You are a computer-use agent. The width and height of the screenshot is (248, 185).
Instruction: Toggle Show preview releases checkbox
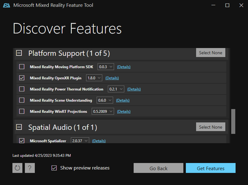coord(54,168)
